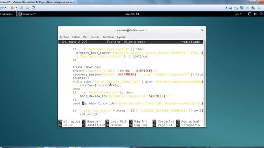Open the Buscar menu
The height and width of the screenshot is (148, 264).
95,37
